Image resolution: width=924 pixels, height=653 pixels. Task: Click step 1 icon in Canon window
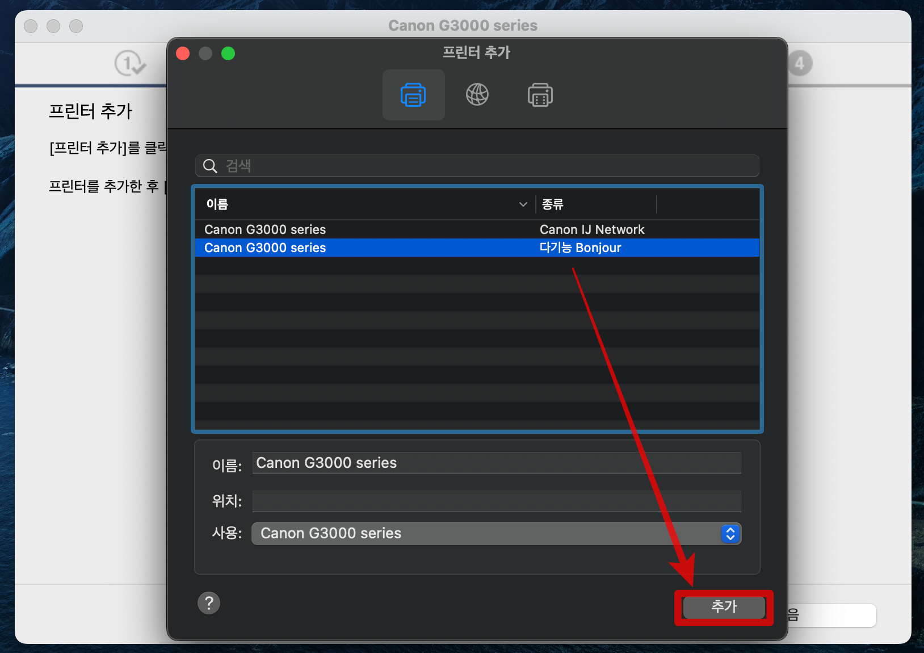point(130,63)
